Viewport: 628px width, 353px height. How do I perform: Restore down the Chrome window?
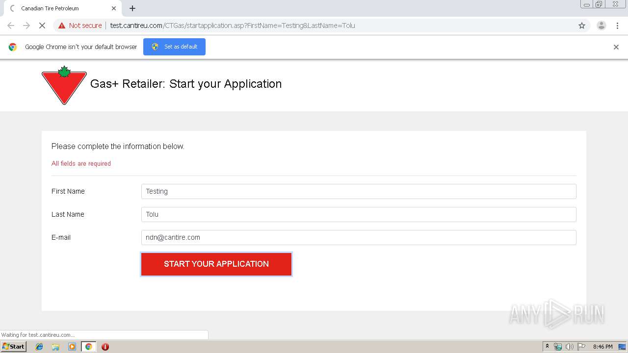coord(599,4)
